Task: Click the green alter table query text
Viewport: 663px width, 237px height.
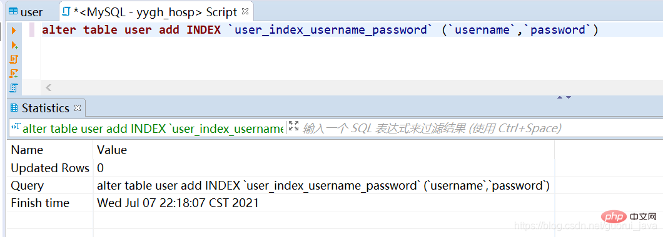Action: tap(153, 128)
